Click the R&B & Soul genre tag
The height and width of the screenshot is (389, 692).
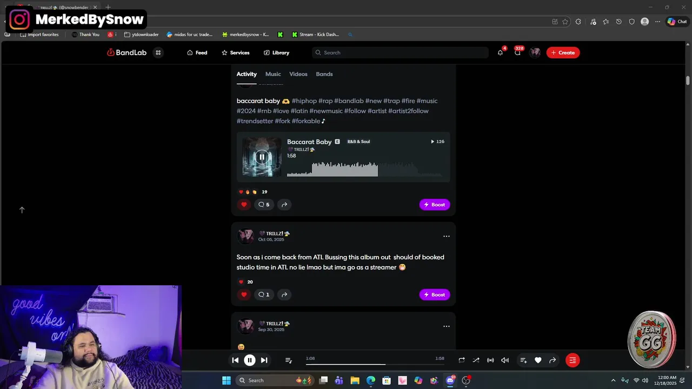[x=358, y=142]
